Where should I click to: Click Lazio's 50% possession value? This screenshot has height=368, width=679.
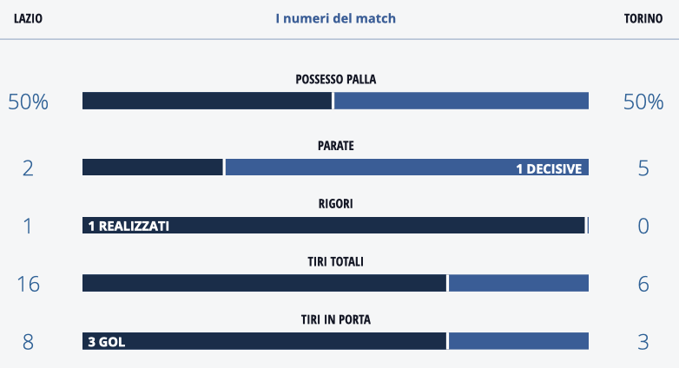pyautogui.click(x=28, y=102)
